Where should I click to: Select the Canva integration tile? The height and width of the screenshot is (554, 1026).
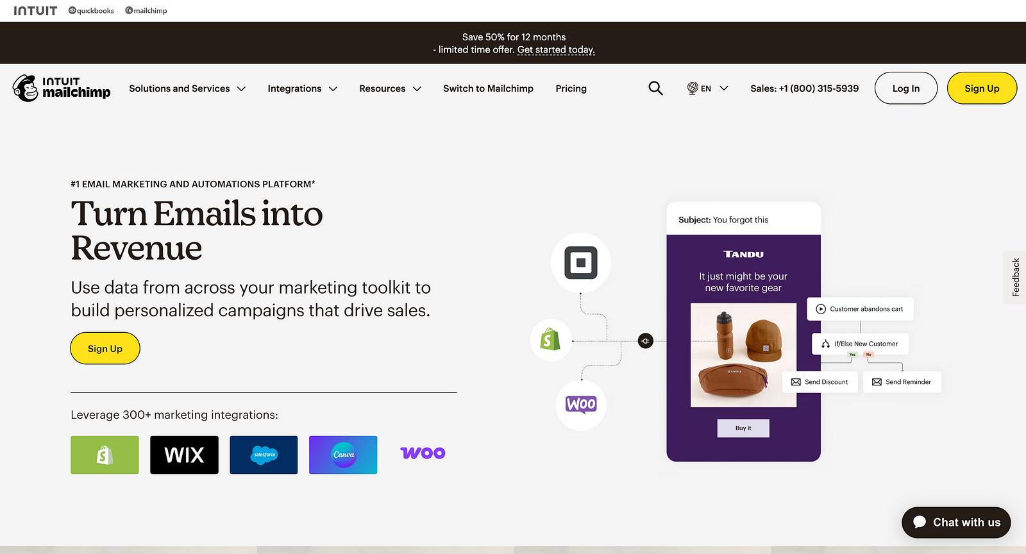(x=343, y=455)
